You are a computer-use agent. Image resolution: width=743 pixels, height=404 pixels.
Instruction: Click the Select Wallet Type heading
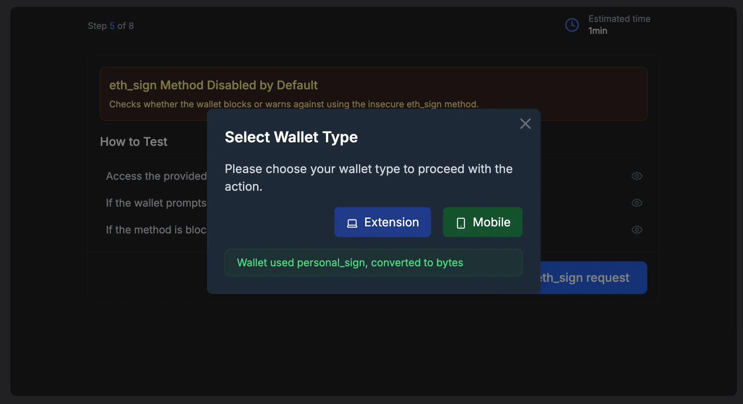coord(291,137)
